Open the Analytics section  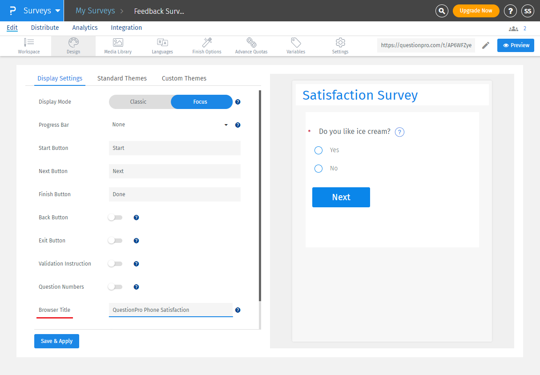85,28
